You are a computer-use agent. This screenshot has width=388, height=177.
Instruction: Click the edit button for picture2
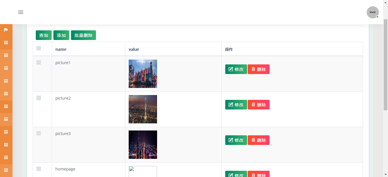pos(236,105)
